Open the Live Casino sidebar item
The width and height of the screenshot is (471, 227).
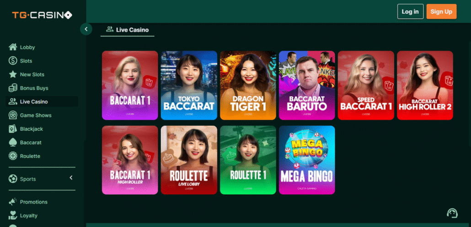tap(42, 102)
